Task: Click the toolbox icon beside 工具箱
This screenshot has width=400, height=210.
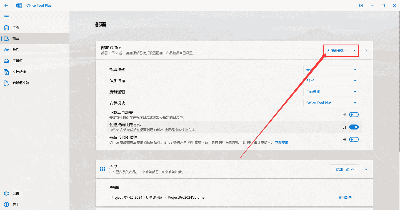Action: (6, 61)
